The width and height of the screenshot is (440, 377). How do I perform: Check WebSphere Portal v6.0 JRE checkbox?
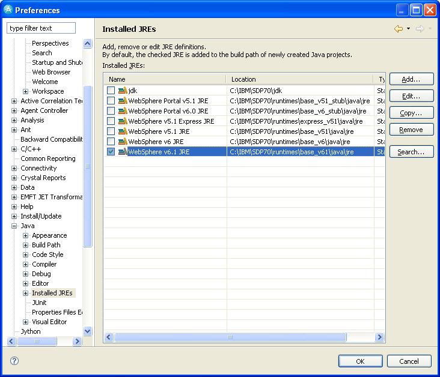tap(111, 110)
